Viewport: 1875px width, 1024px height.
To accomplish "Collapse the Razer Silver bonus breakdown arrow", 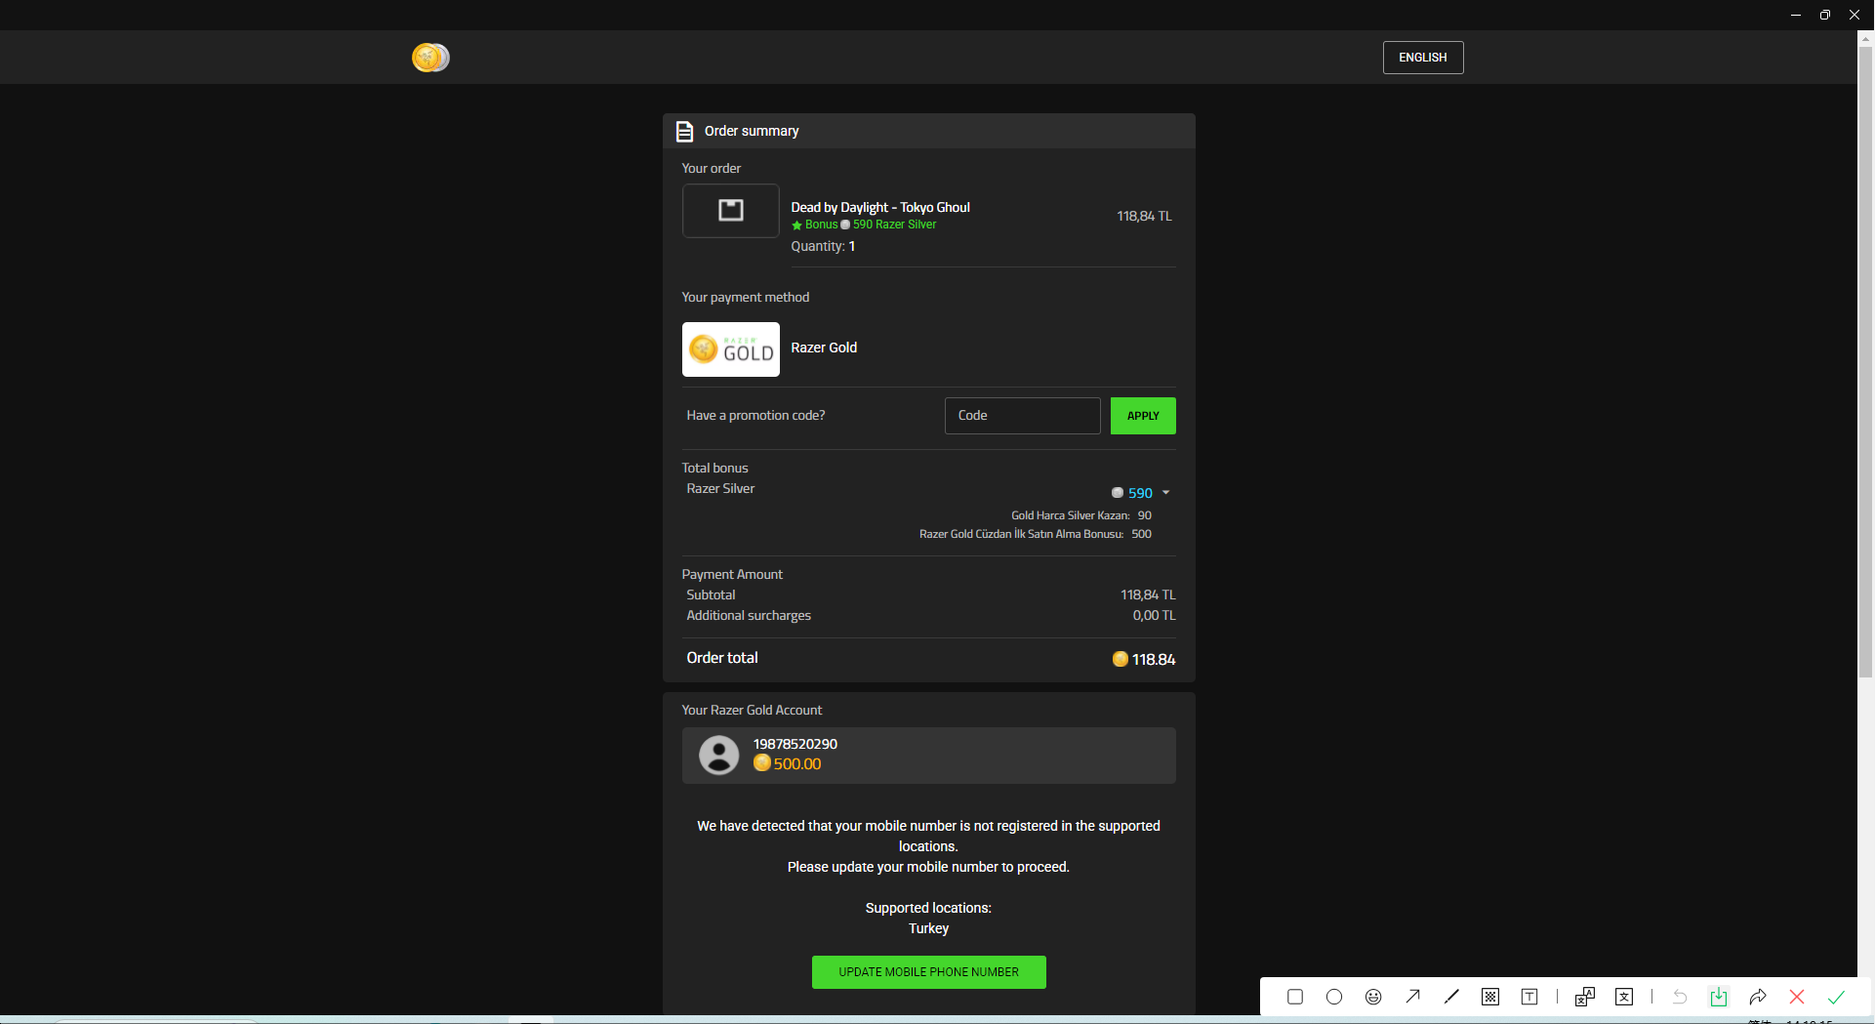I will 1165,493.
